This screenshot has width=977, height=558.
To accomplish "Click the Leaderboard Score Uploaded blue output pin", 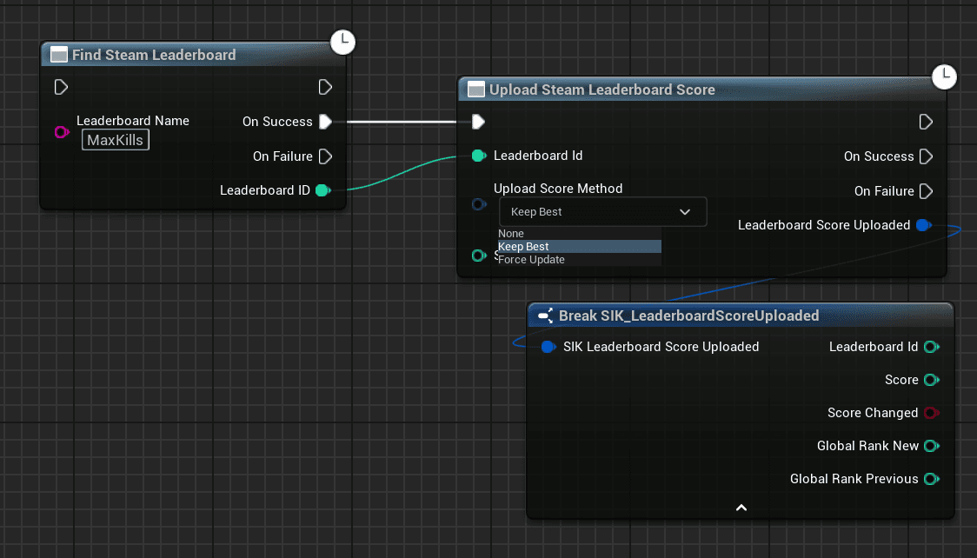I will tap(923, 225).
